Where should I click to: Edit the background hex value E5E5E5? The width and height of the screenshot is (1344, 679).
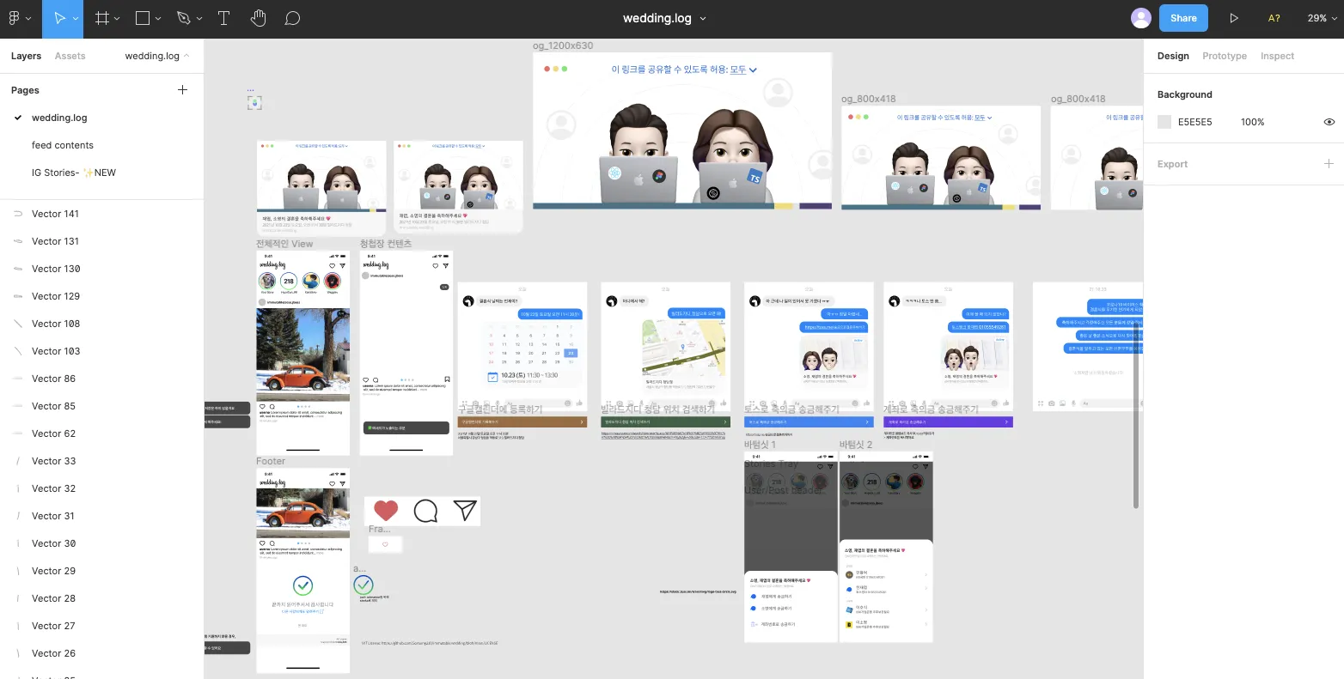pyautogui.click(x=1194, y=122)
